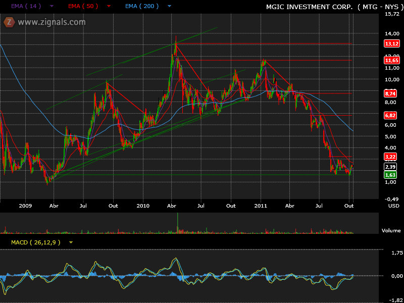Click the EMA ( 14 ) indicator label
The image size is (404, 303).
(26, 6)
